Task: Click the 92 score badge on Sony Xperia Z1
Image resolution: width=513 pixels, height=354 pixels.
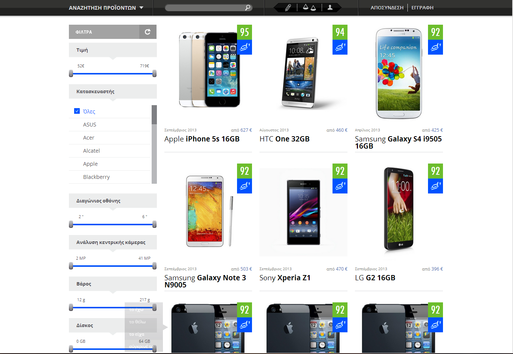Action: [340, 171]
